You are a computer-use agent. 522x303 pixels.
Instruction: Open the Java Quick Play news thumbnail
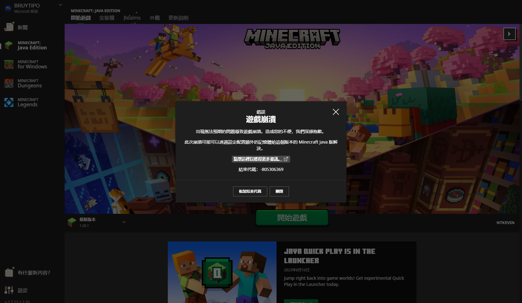(x=222, y=272)
